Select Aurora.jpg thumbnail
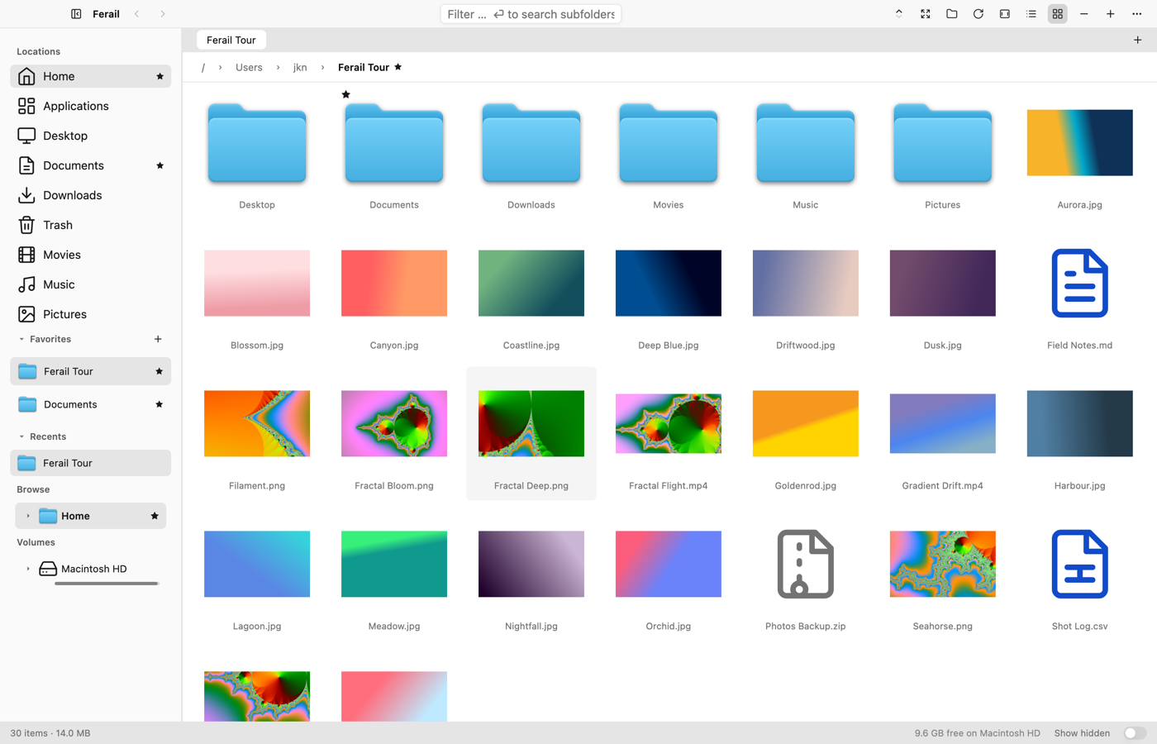 tap(1079, 142)
